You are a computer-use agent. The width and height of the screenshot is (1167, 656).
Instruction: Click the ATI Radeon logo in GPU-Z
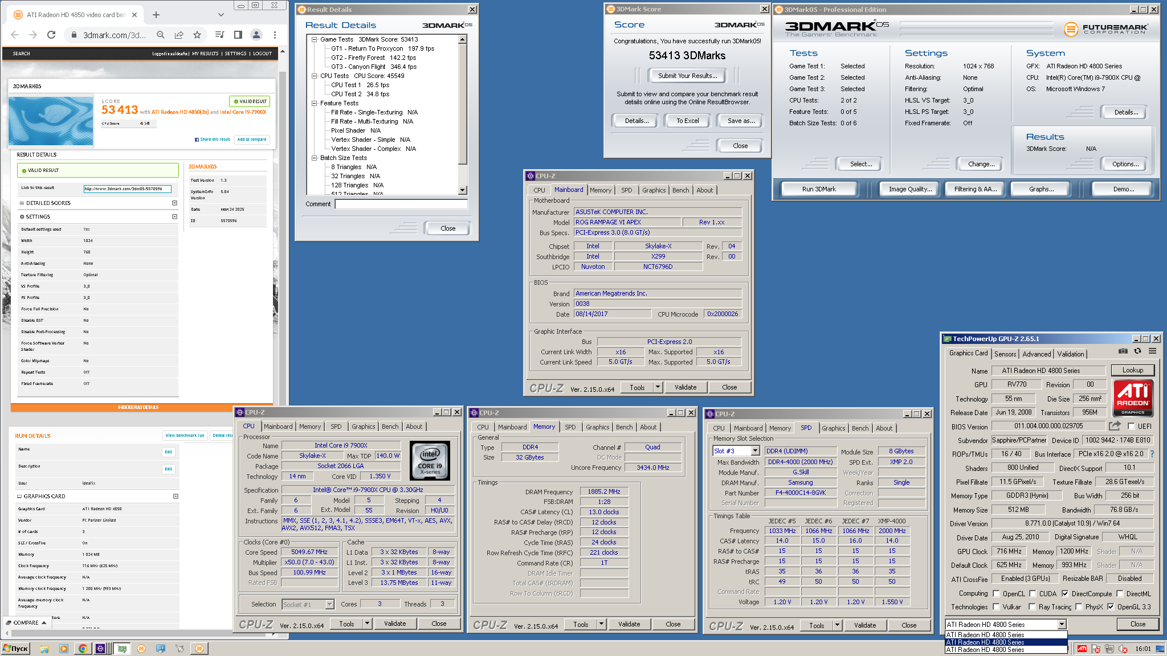point(1133,397)
